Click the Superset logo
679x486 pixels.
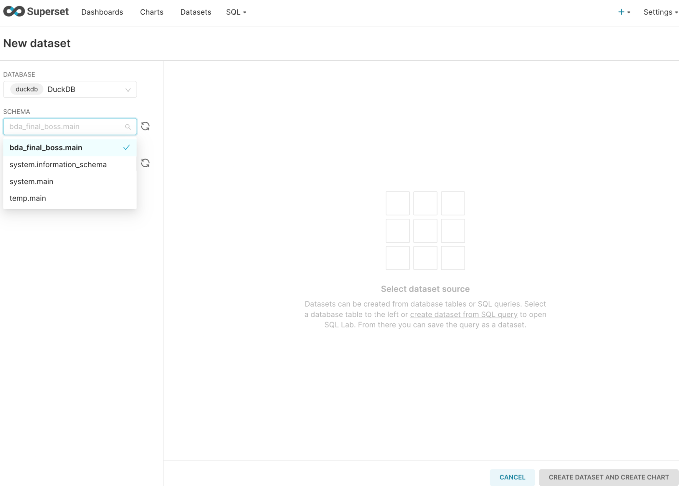(36, 12)
